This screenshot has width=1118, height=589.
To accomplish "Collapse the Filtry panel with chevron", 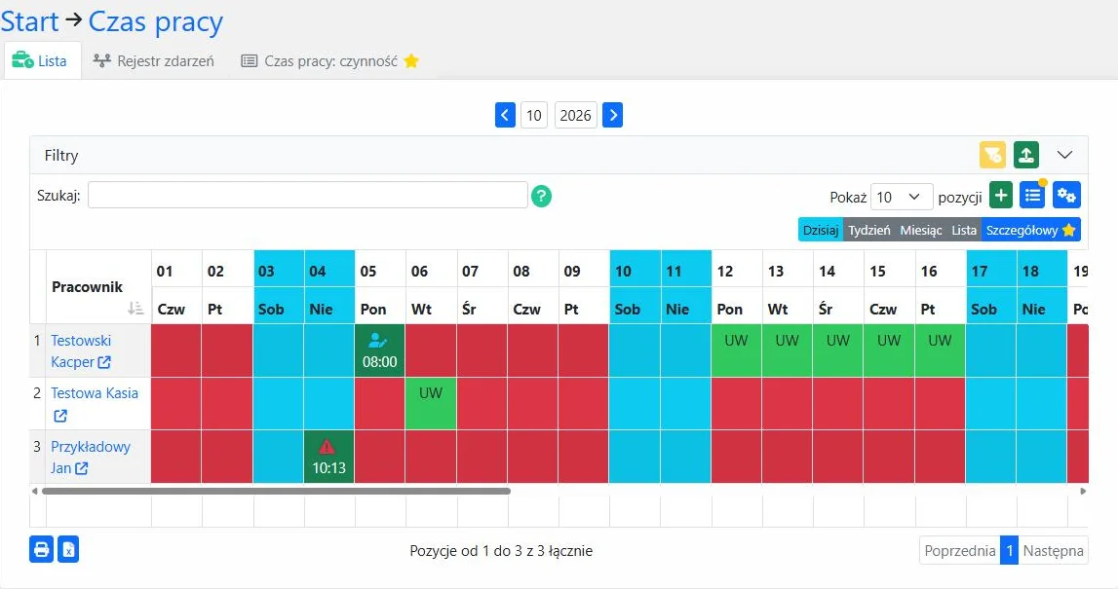I will point(1064,155).
